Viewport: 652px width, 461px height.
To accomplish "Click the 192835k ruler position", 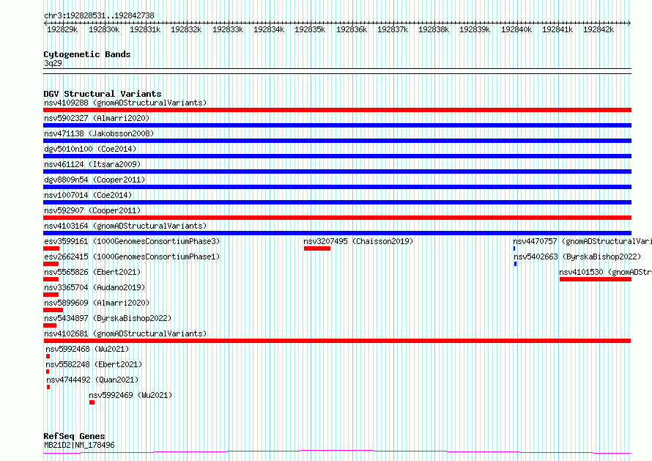I will [x=310, y=29].
